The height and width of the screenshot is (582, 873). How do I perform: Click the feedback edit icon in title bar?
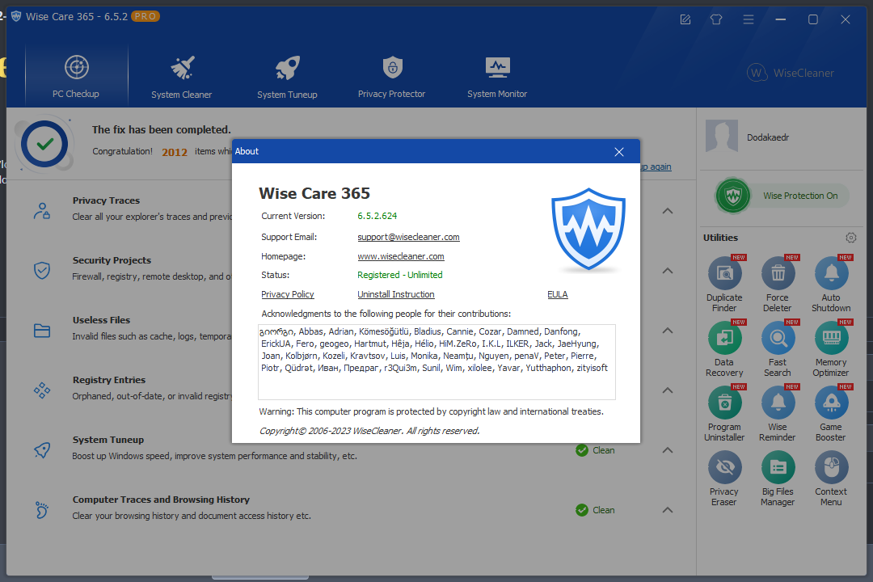[x=685, y=19]
